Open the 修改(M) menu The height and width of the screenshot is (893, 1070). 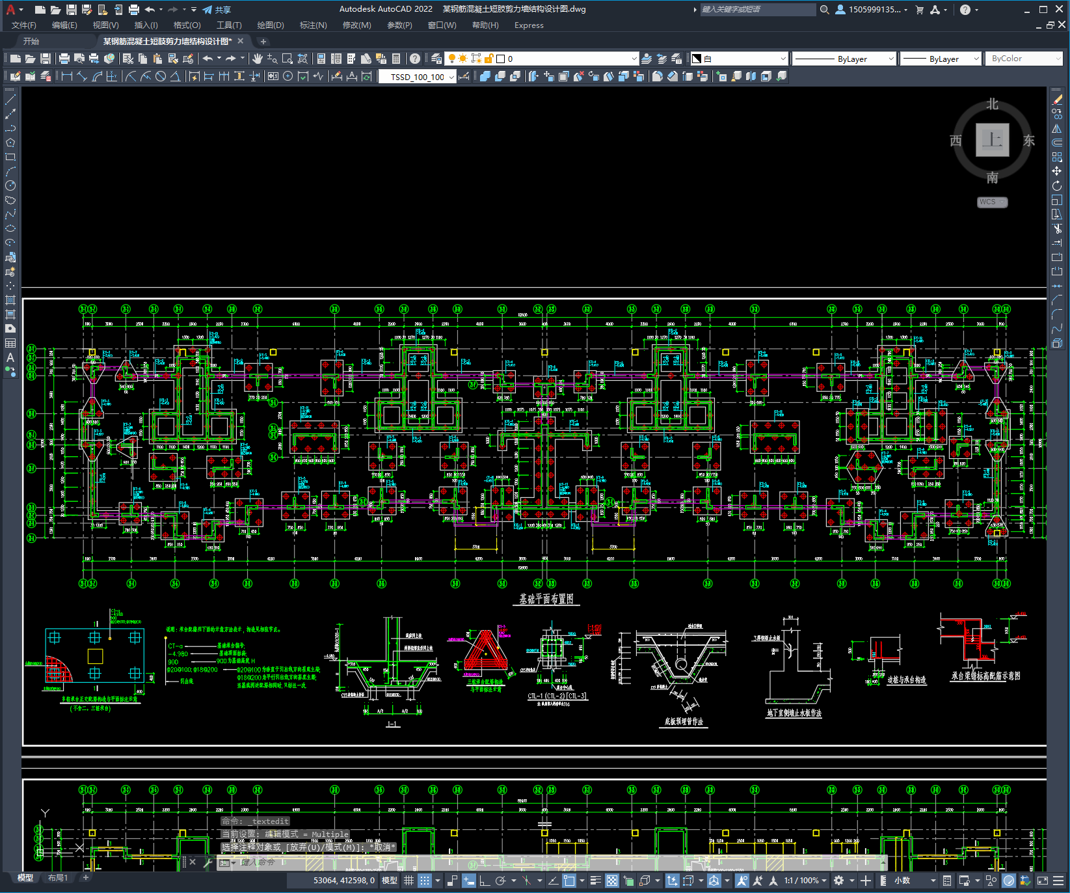356,25
